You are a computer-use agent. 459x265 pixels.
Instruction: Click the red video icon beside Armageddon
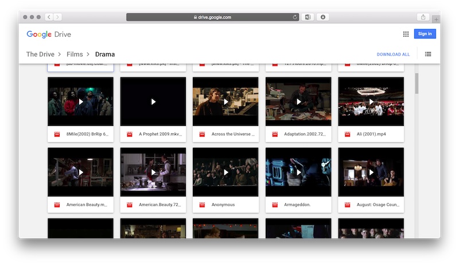coord(275,204)
